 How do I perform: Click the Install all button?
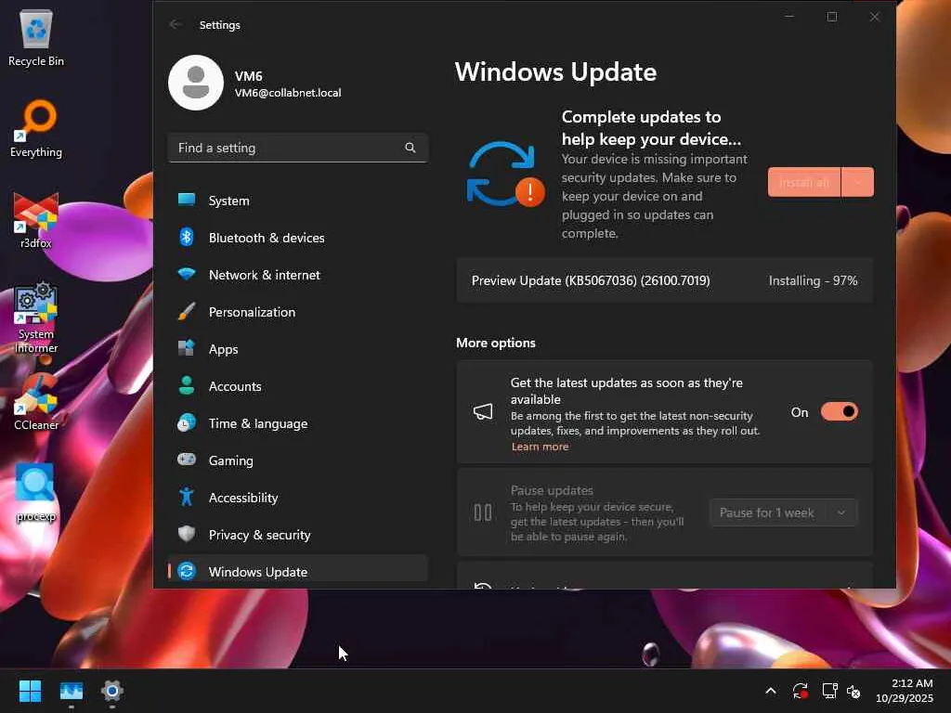(x=804, y=182)
